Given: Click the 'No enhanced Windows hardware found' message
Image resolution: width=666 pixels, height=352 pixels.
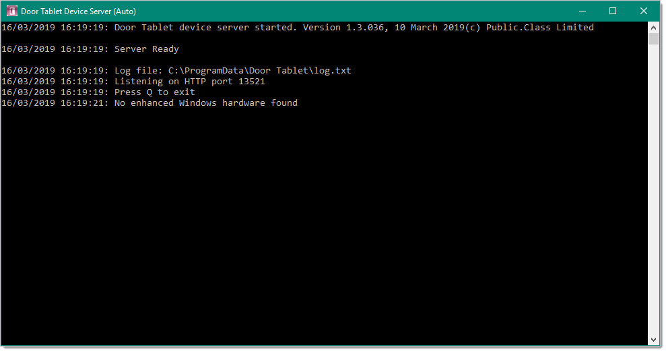Looking at the screenshot, I should [x=206, y=103].
